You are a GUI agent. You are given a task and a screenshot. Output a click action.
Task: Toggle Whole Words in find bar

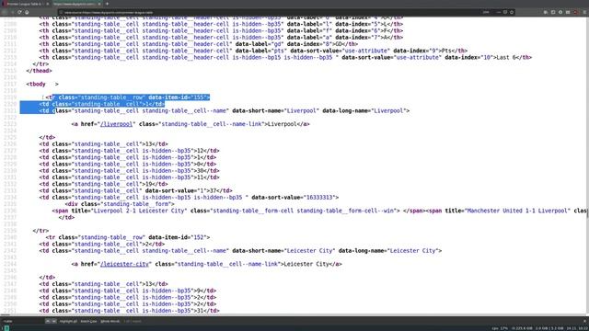click(x=110, y=321)
